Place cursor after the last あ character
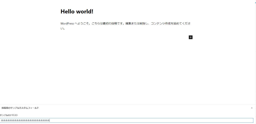The image size is (256, 124). 50,121
